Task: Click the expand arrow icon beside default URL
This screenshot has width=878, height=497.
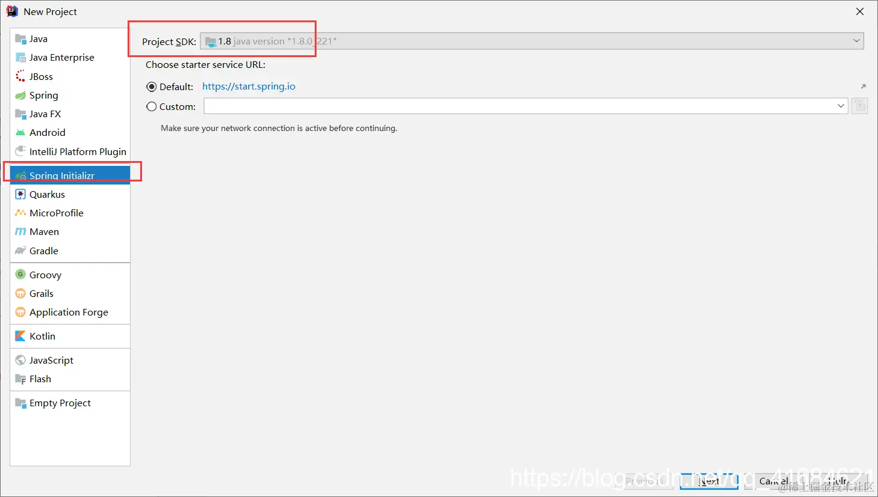Action: 863,87
